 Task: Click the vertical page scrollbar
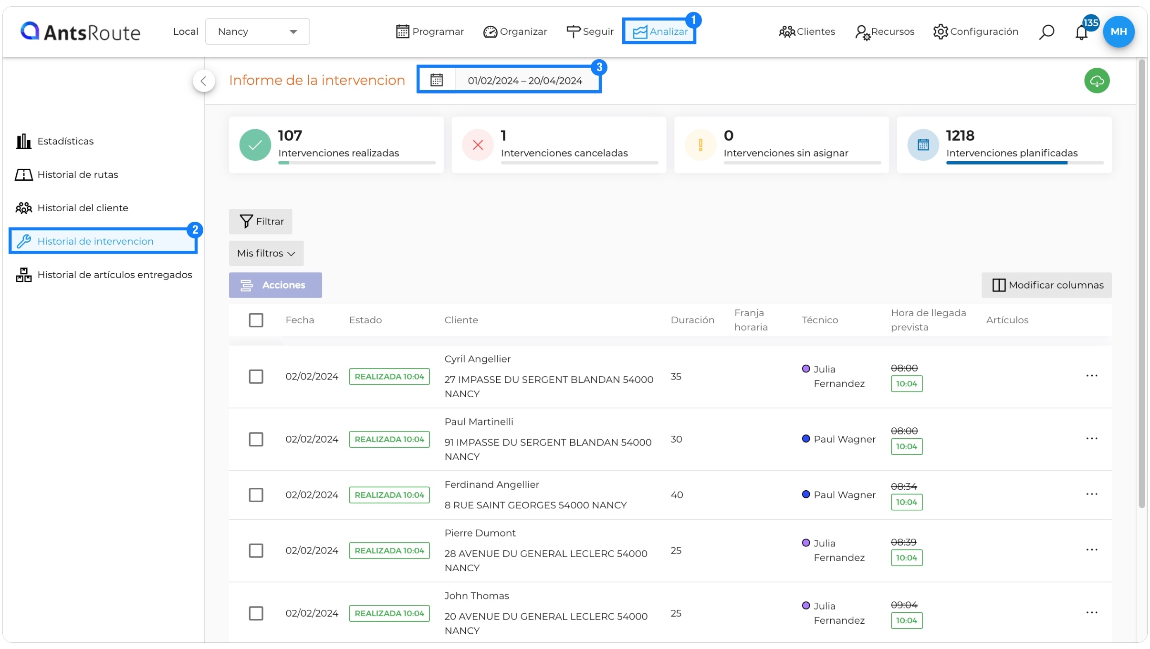(x=1141, y=284)
